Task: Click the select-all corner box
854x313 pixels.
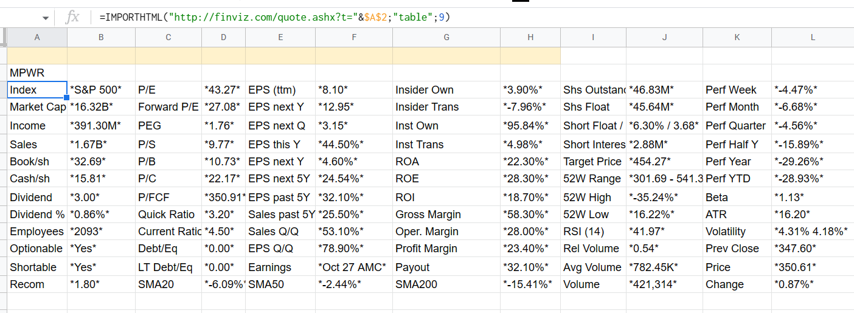Action: (3, 37)
